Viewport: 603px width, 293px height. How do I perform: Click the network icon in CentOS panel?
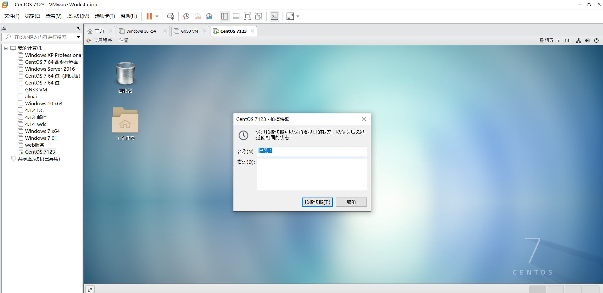click(578, 41)
